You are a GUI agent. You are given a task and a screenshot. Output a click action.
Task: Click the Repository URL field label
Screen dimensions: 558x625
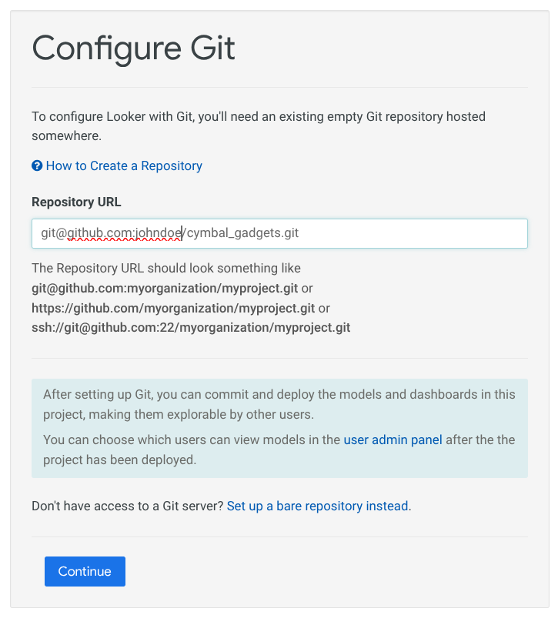tap(76, 202)
